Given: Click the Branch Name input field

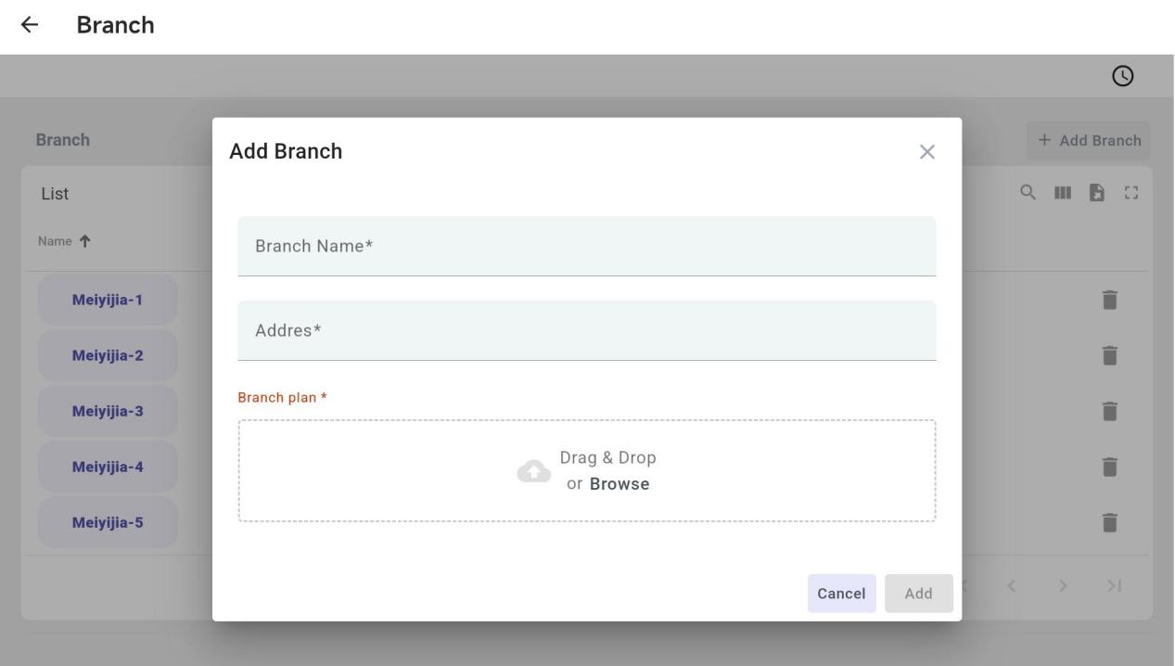Looking at the screenshot, I should tap(586, 246).
